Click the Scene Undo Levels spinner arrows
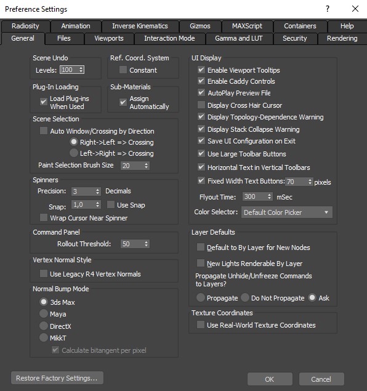 coord(81,70)
